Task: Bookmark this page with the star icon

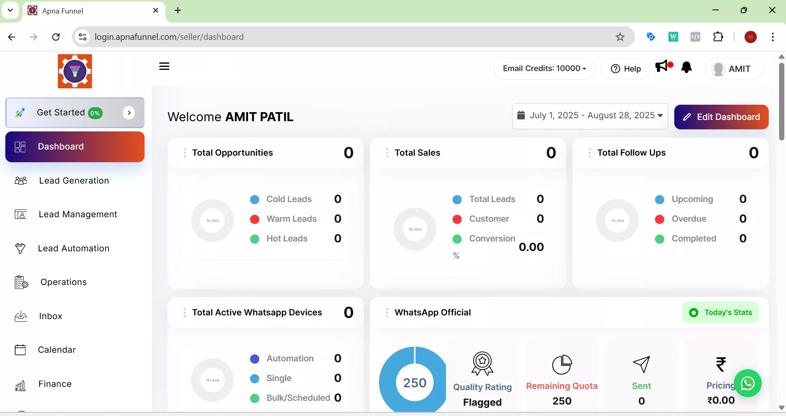Action: tap(620, 37)
